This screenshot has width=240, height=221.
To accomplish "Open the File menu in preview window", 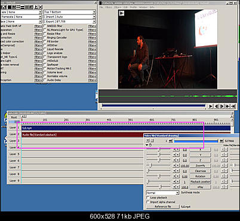I will tap(101, 7).
